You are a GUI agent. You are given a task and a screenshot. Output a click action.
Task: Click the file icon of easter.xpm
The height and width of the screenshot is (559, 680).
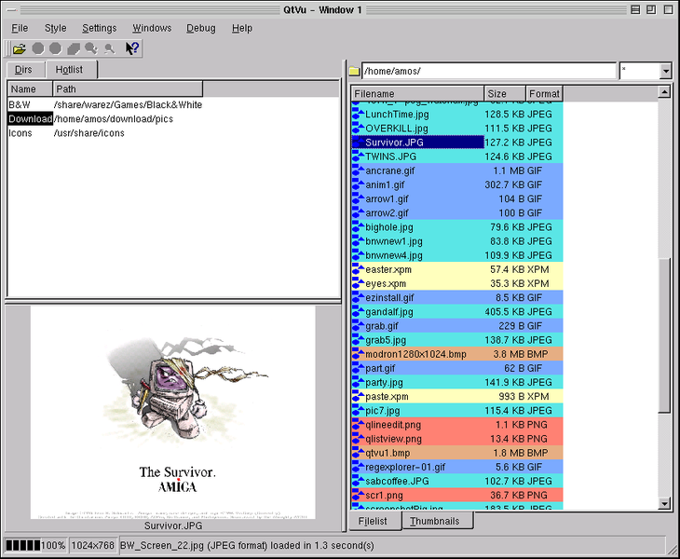(x=359, y=270)
